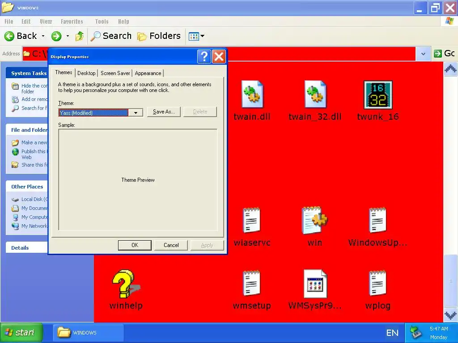
Task: Select the Themes tab
Action: 64,73
